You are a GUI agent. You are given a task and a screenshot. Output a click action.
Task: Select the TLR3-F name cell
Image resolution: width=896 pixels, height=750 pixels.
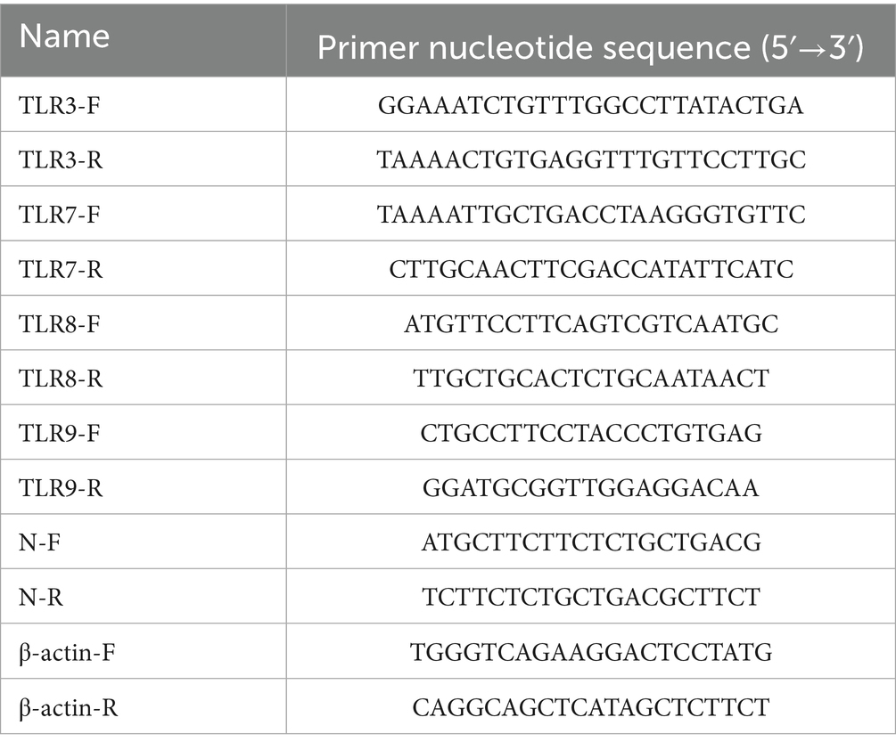[x=60, y=106]
